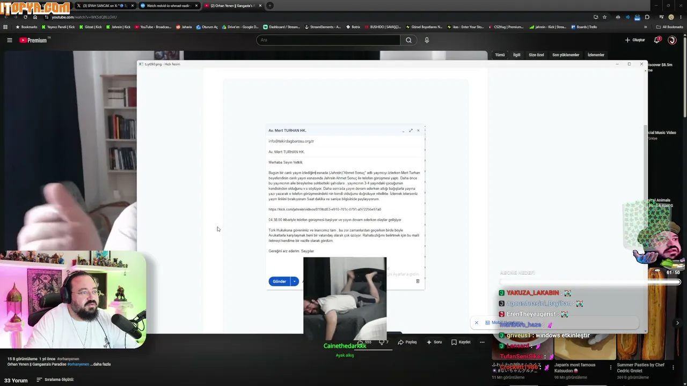This screenshot has width=687, height=386.
Task: Close the email compose window
Action: [x=419, y=130]
